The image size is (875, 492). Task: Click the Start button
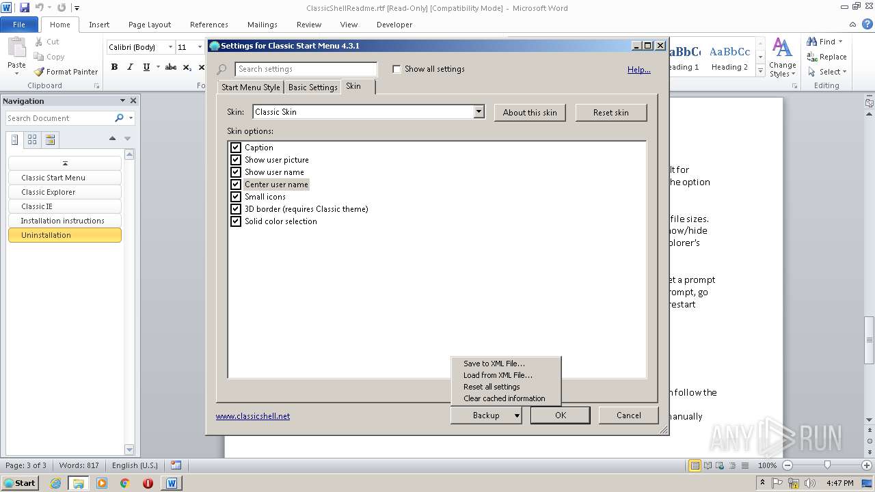click(19, 483)
